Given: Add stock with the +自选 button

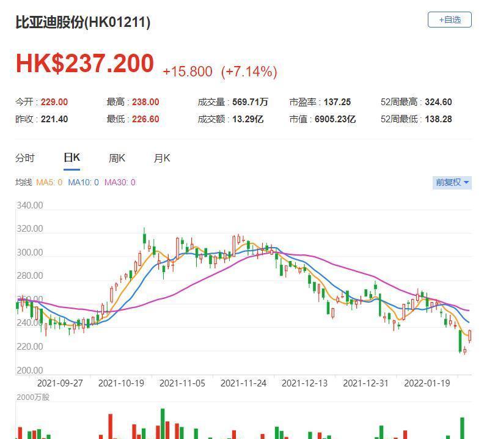Looking at the screenshot, I should coord(449,20).
